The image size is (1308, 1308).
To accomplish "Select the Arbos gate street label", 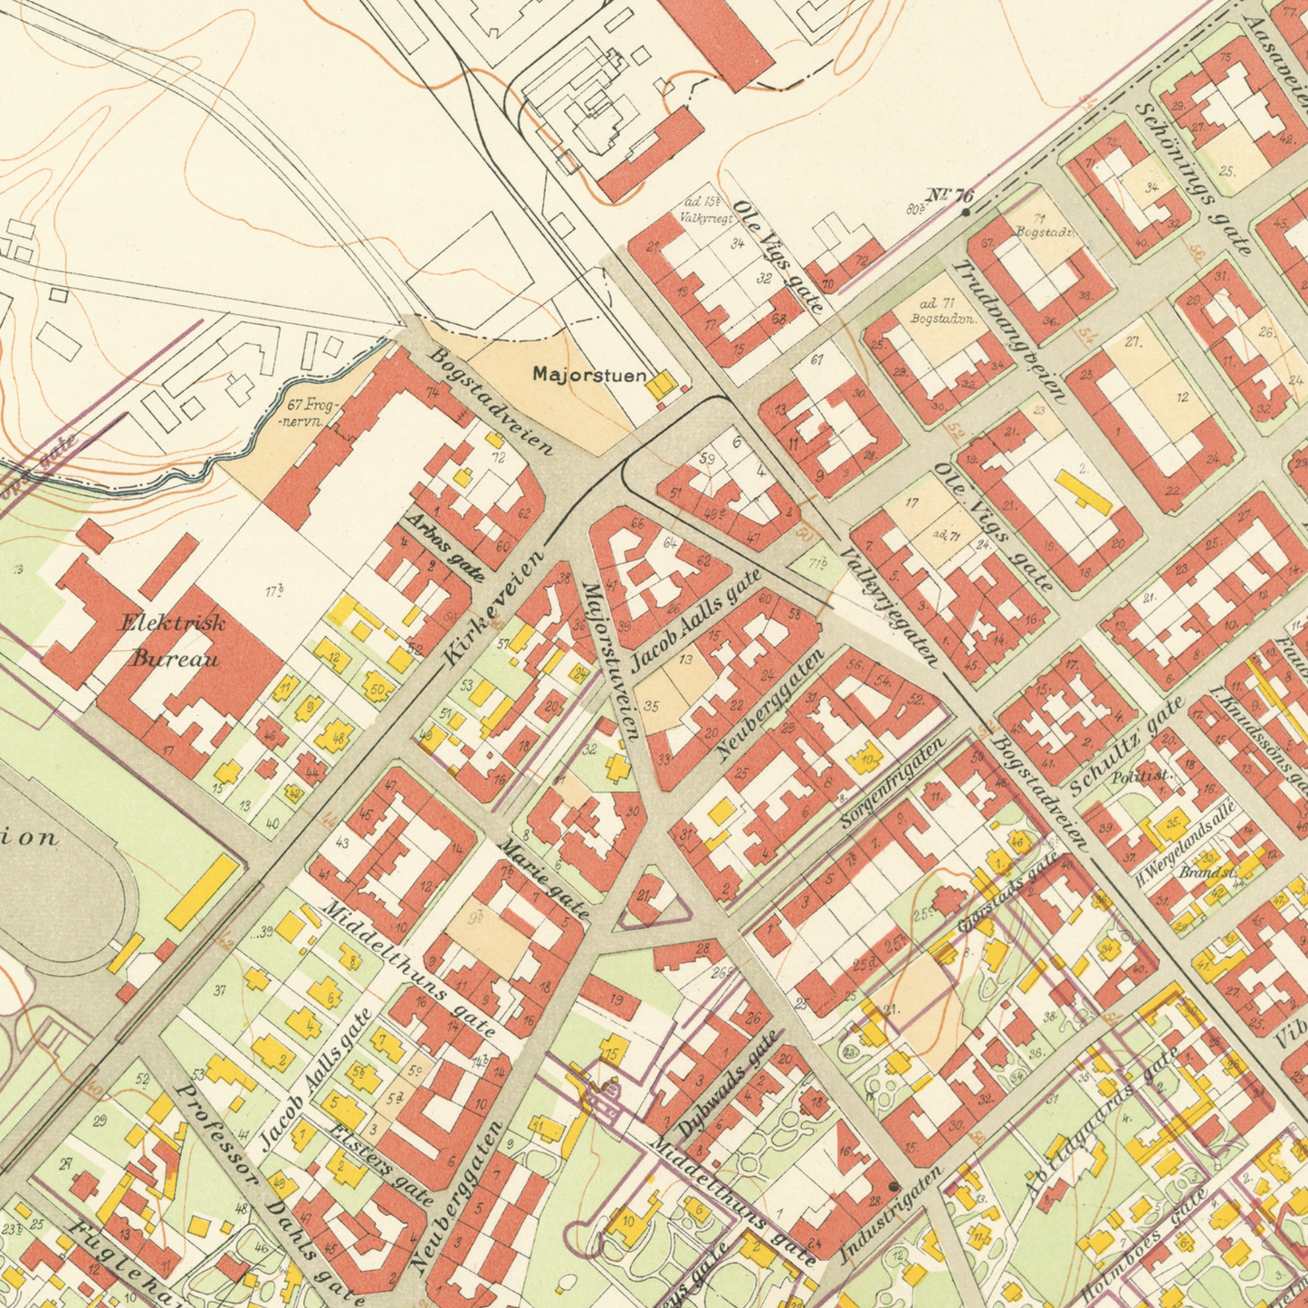I will 443,546.
